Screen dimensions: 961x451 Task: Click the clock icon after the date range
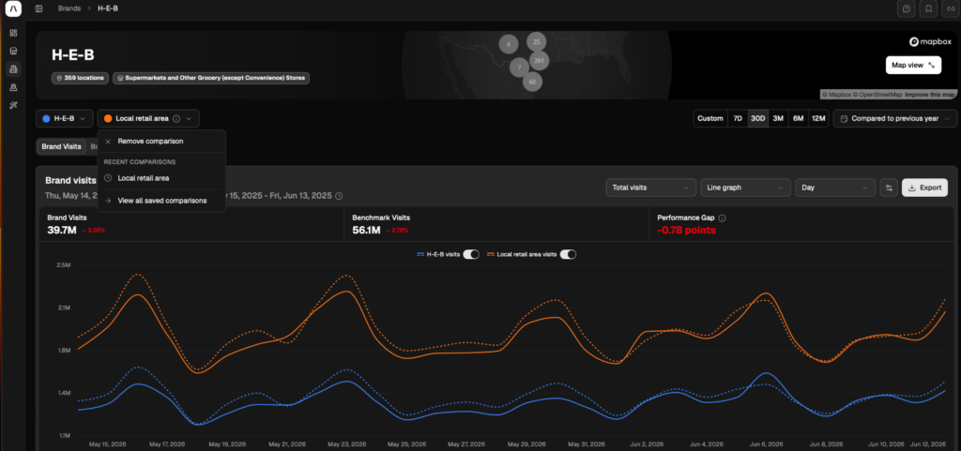tap(339, 196)
